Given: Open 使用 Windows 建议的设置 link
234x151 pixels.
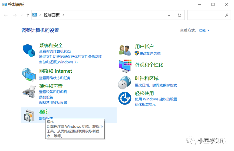Looking at the screenshot, I should click(x=156, y=99).
